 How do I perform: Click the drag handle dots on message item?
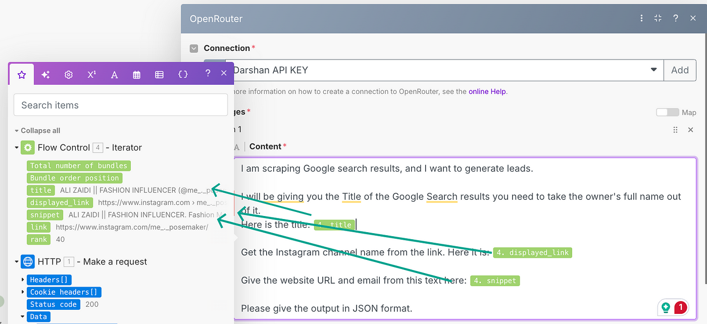pos(675,130)
